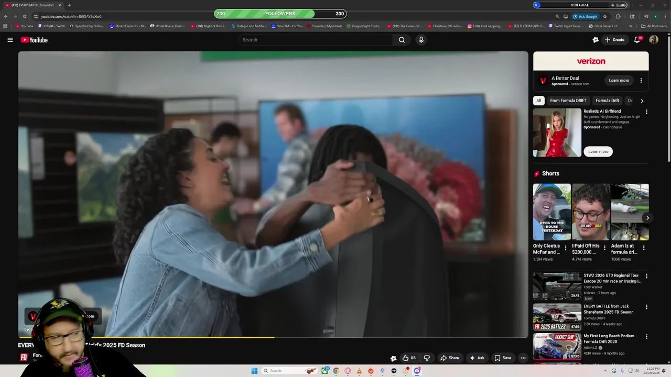Select the All filter chip
The image size is (671, 377).
[x=538, y=101]
